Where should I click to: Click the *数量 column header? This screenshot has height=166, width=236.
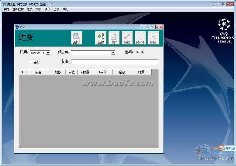85,72
